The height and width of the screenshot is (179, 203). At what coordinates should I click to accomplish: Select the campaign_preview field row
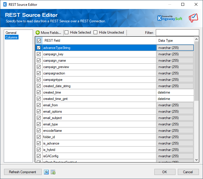coord(99,67)
